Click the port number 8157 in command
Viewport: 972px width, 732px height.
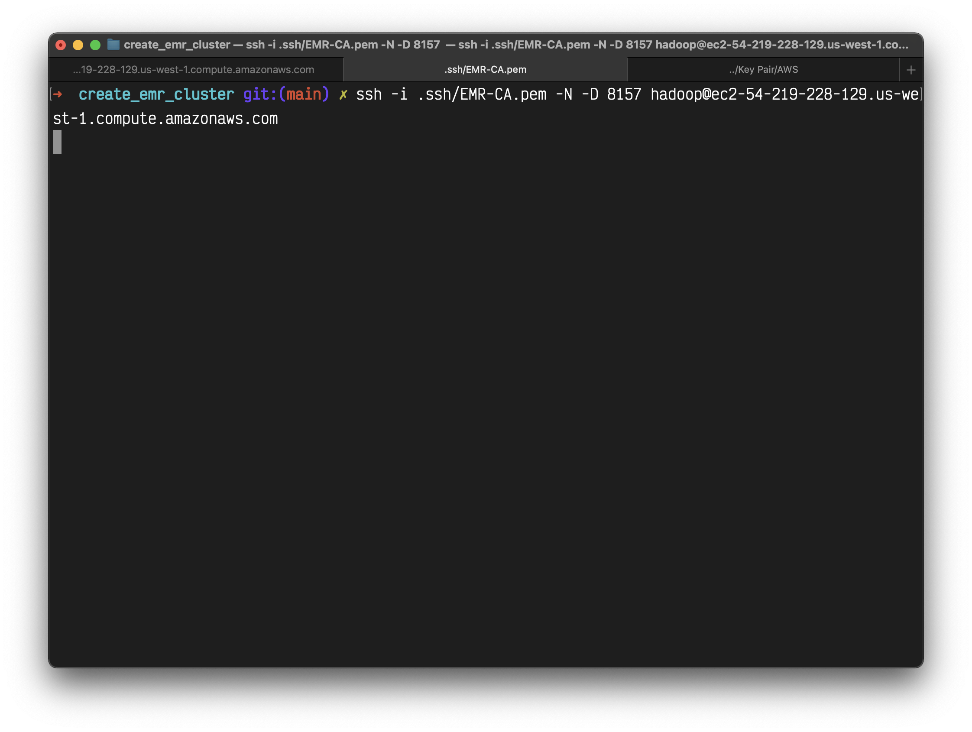pyautogui.click(x=624, y=94)
